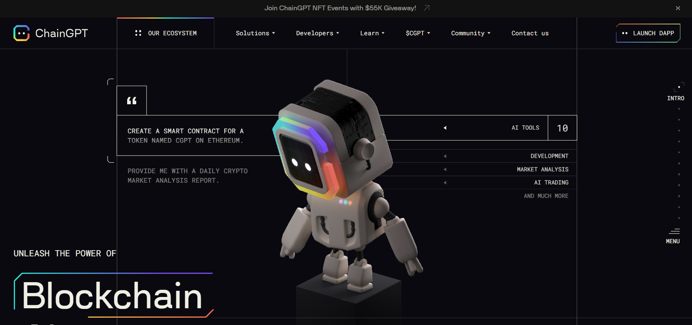
Task: Click the arrow next to Market Analysis
Action: [445, 169]
